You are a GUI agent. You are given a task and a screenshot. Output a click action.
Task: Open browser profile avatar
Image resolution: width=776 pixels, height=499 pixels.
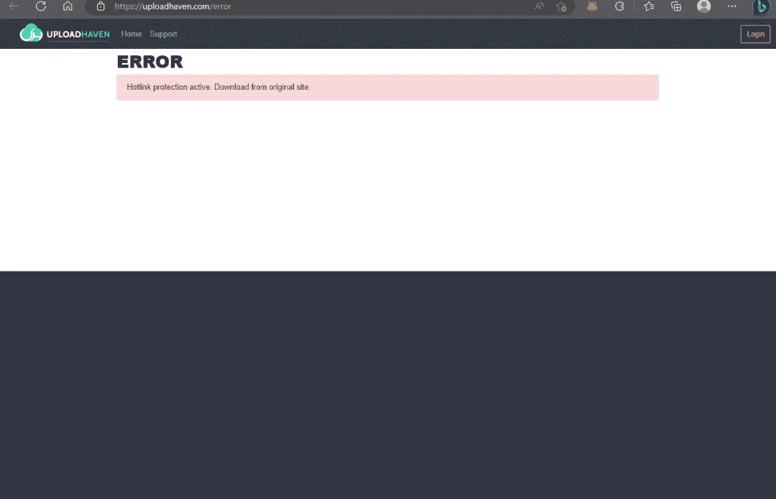(703, 6)
